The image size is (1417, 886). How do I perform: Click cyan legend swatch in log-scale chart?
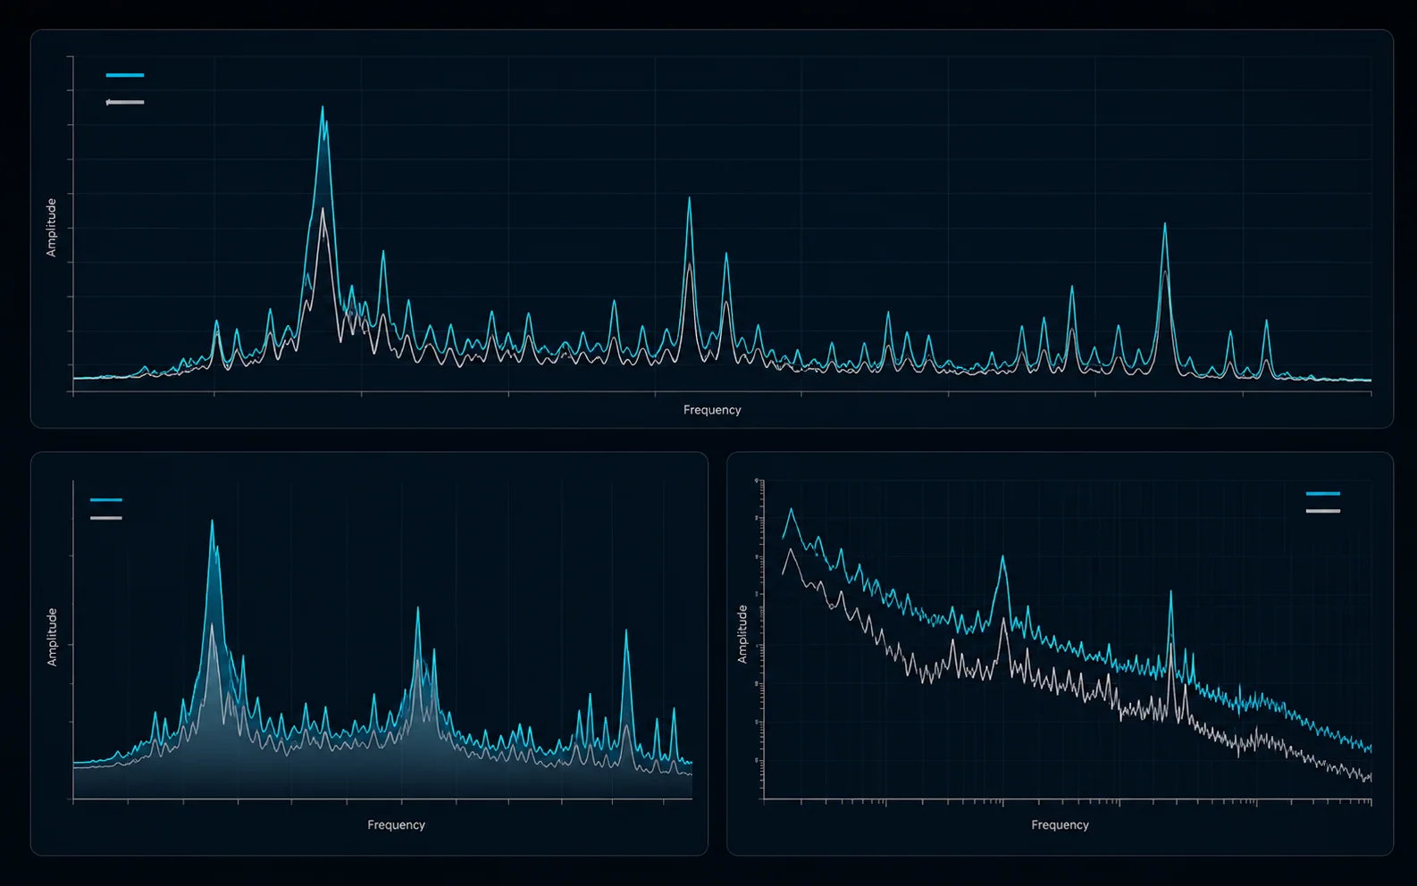coord(1323,493)
